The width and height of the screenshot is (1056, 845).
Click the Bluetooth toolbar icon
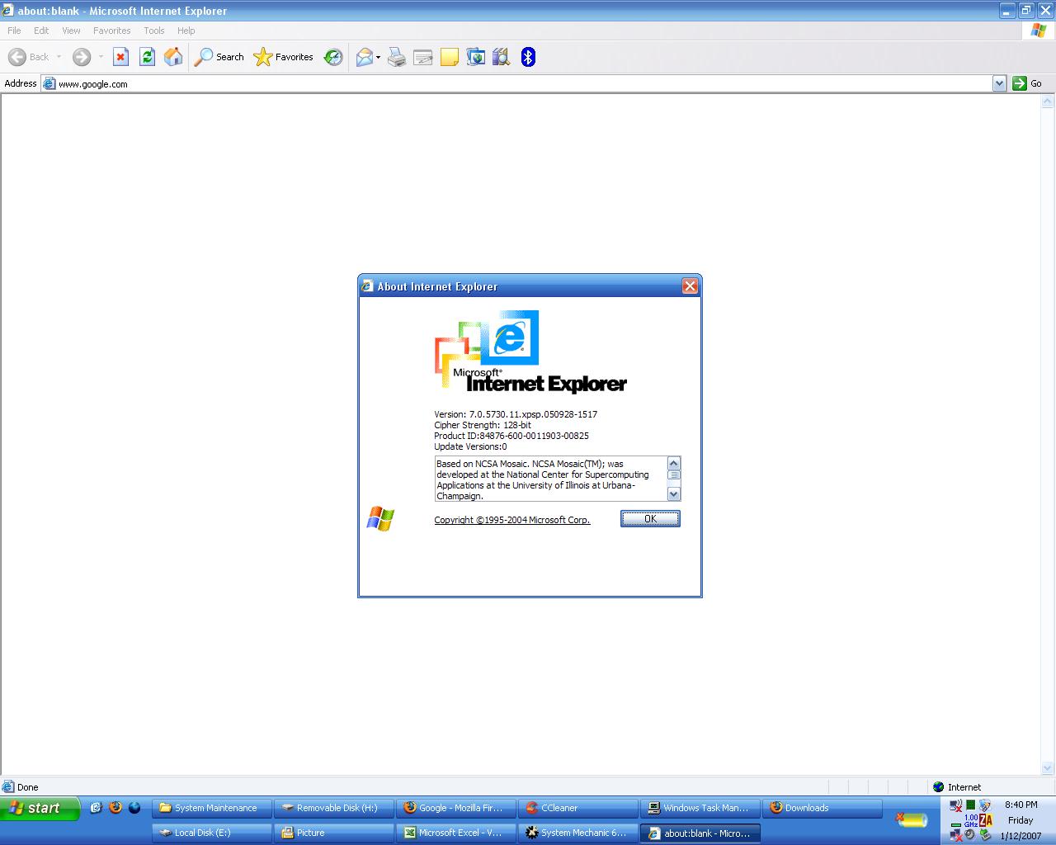tap(529, 57)
